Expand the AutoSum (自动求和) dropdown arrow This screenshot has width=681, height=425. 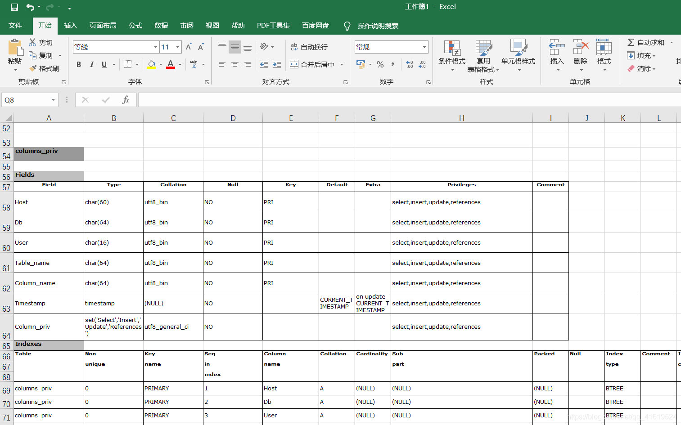[x=671, y=42]
